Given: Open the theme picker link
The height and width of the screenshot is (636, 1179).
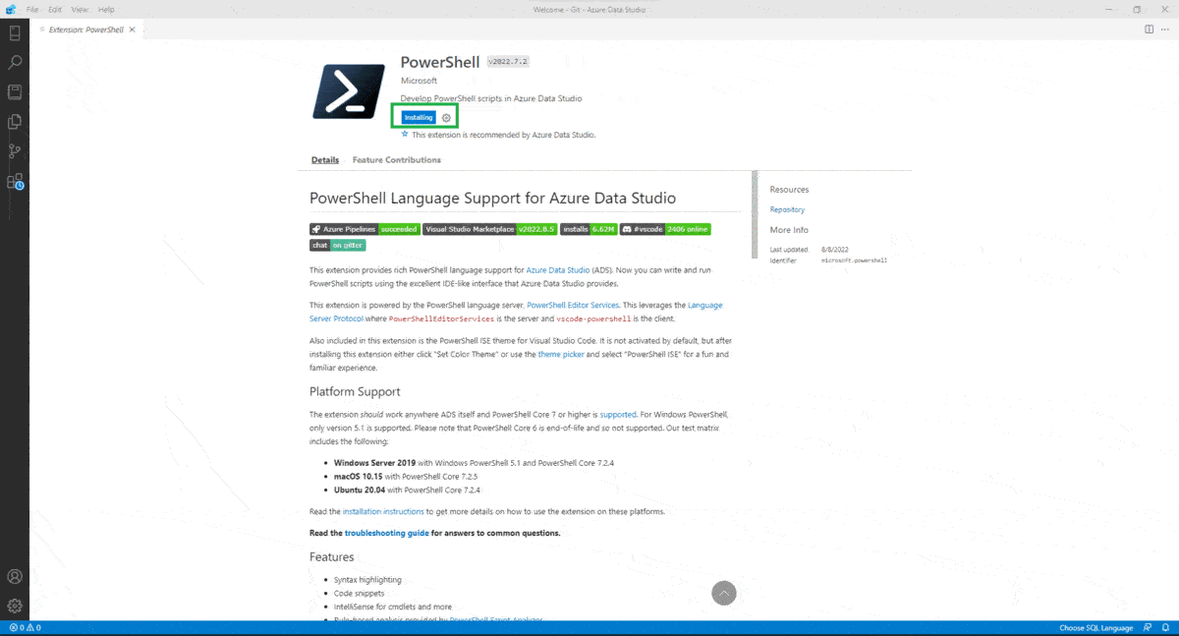Looking at the screenshot, I should coord(561,354).
